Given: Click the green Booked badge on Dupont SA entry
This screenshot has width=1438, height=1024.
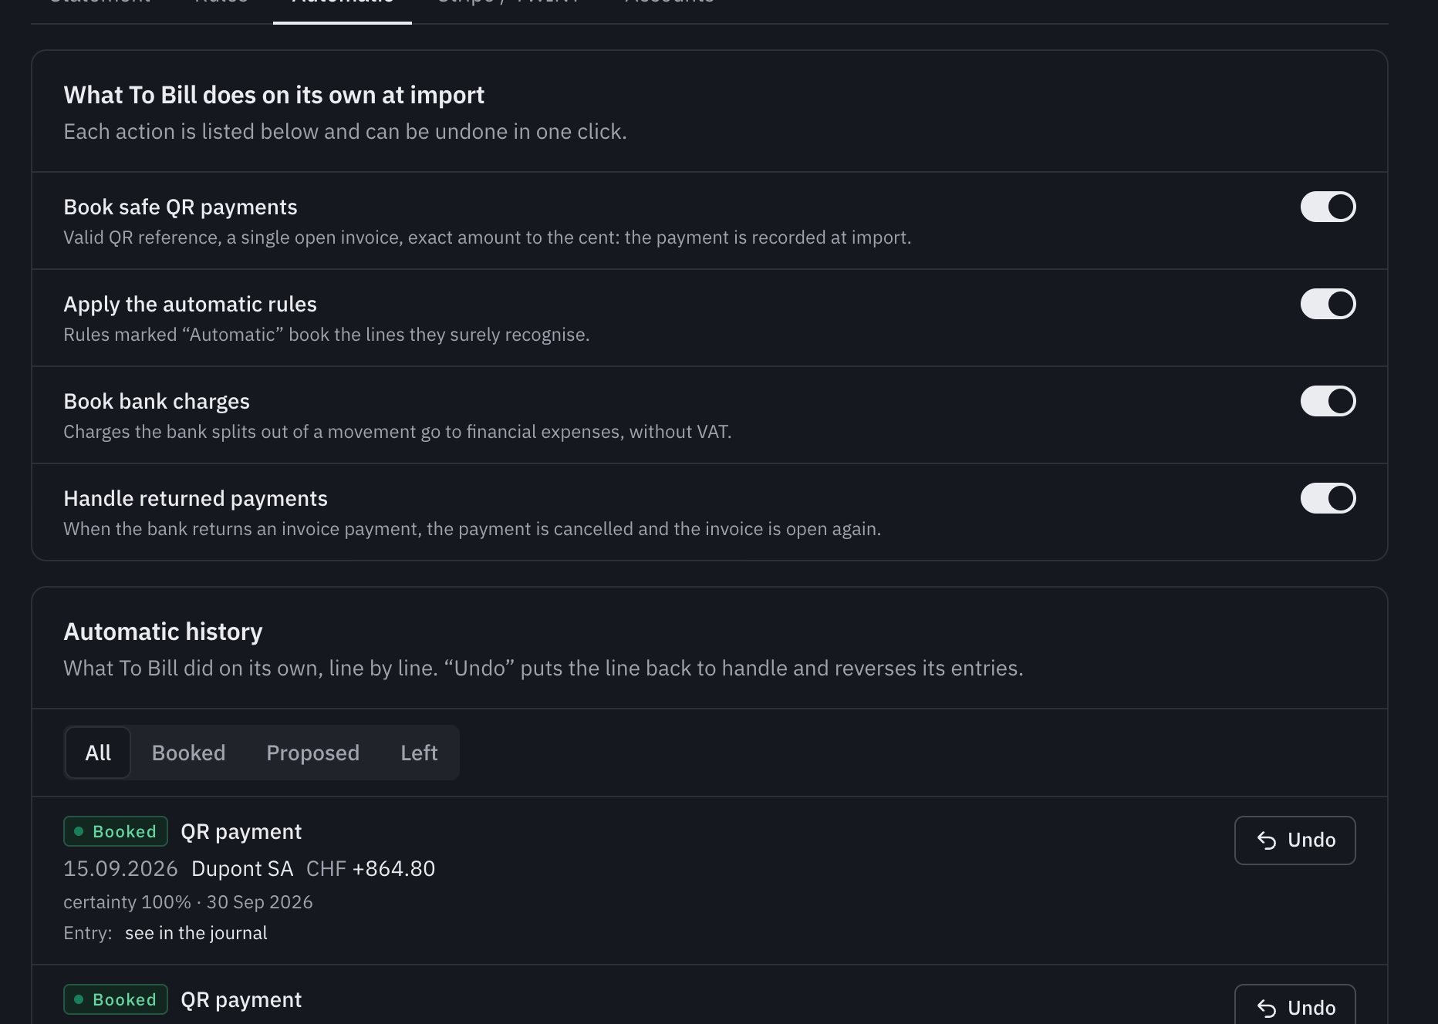Looking at the screenshot, I should click(x=116, y=831).
